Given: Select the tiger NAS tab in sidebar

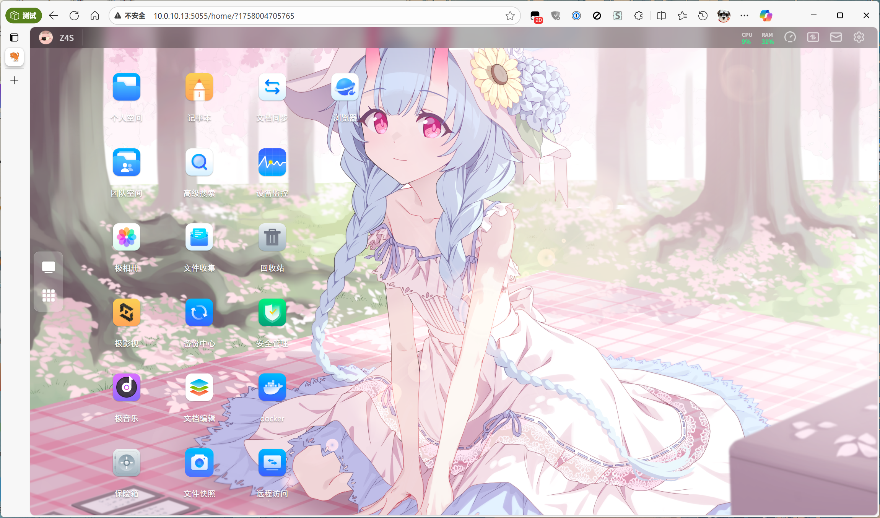Looking at the screenshot, I should click(x=14, y=57).
